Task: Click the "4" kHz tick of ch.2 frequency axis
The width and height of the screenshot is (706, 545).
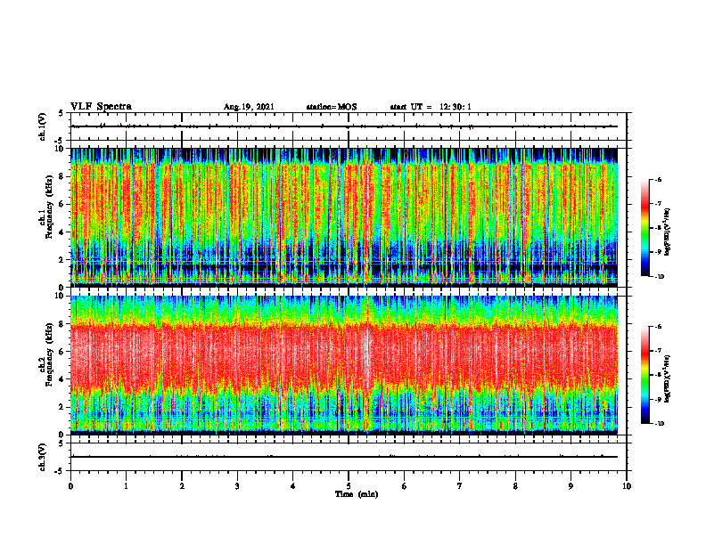Action: (62, 379)
